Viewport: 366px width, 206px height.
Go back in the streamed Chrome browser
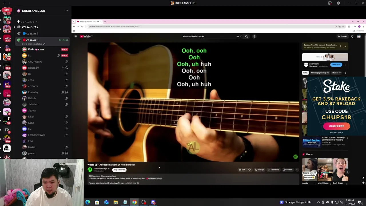[74, 26]
